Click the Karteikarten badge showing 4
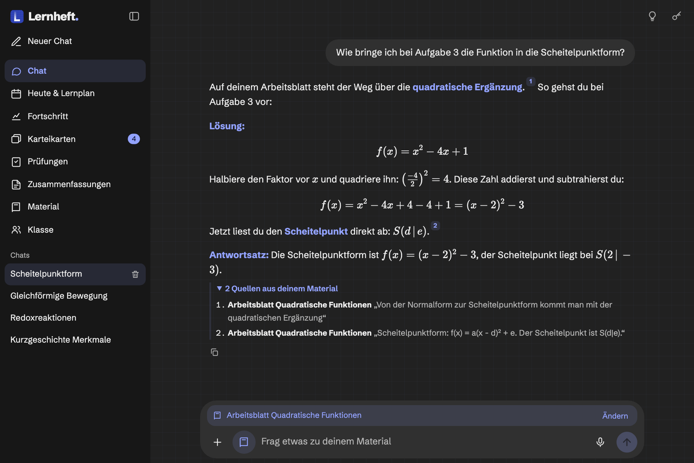The image size is (694, 463). pos(134,139)
